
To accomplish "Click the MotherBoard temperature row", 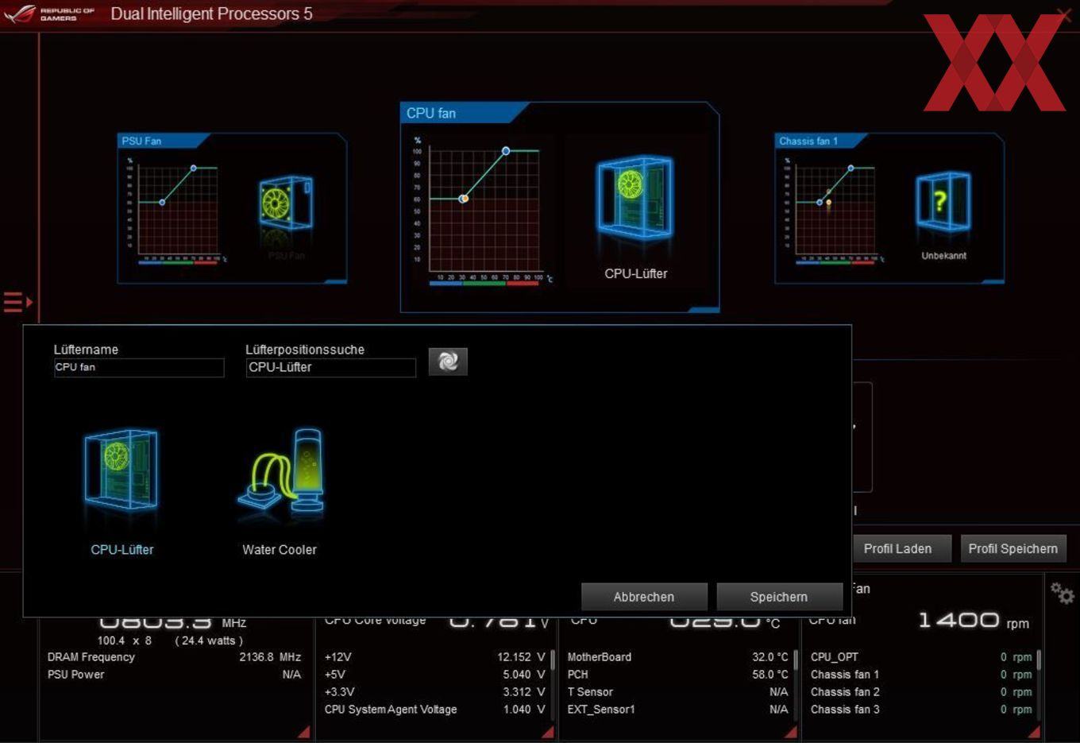I will [x=678, y=657].
